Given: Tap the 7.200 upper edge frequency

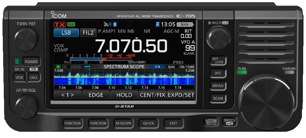Looking at the screenshot, I should click(x=190, y=70).
